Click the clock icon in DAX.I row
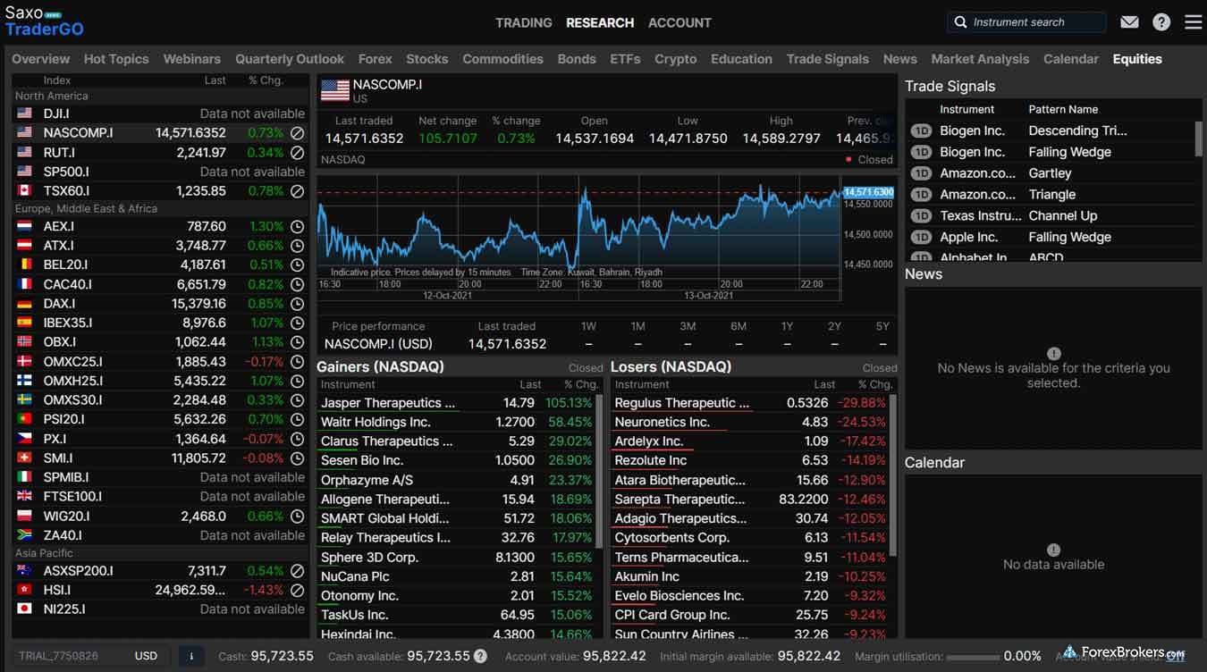Image resolution: width=1207 pixels, height=672 pixels. pyautogui.click(x=298, y=304)
